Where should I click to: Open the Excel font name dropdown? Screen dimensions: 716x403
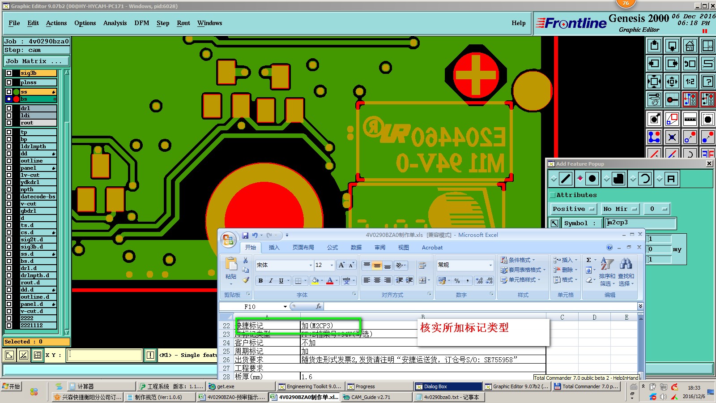[x=311, y=265]
